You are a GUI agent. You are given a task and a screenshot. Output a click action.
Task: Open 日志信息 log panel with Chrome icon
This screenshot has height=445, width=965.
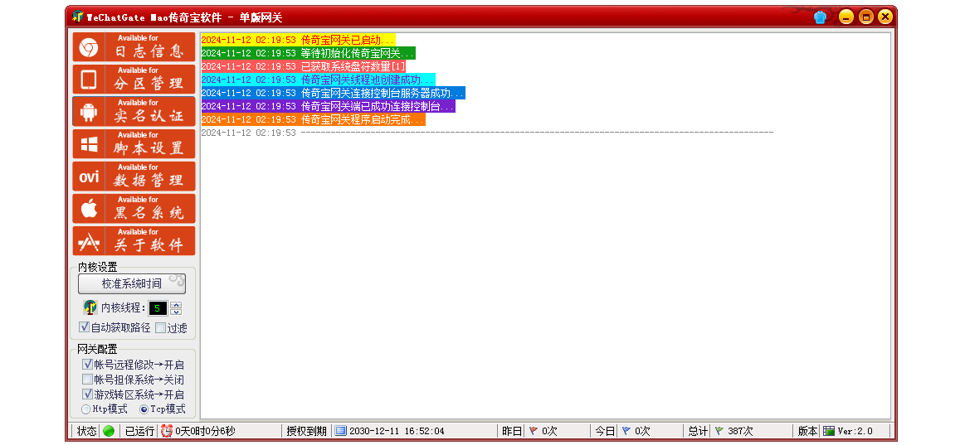point(134,46)
